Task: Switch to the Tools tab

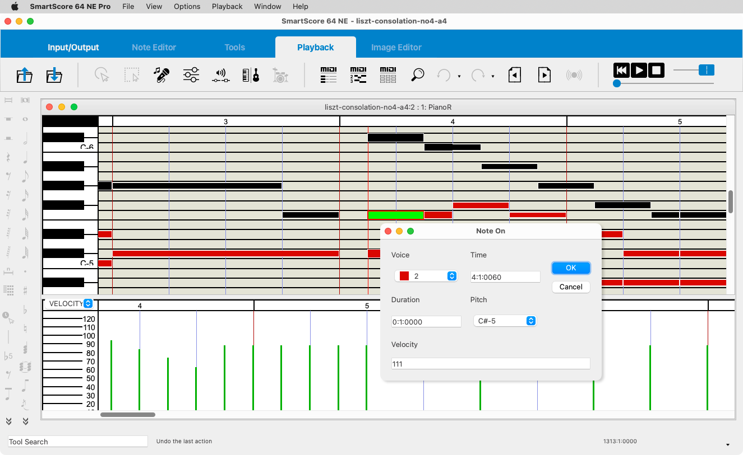Action: 234,48
